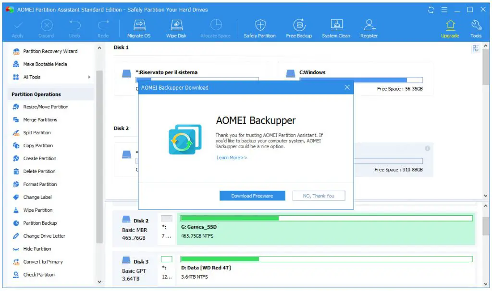Open the Tools wrench menu
492x291 pixels.
(476, 29)
